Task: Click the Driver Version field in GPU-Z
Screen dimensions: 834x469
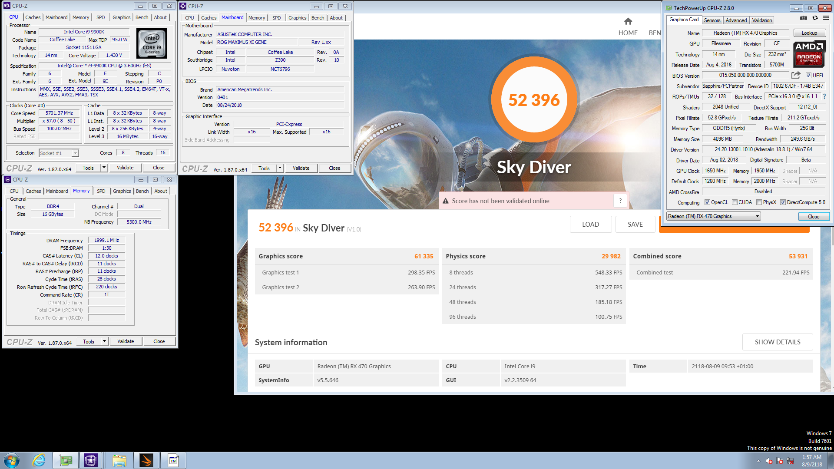Action: 763,149
